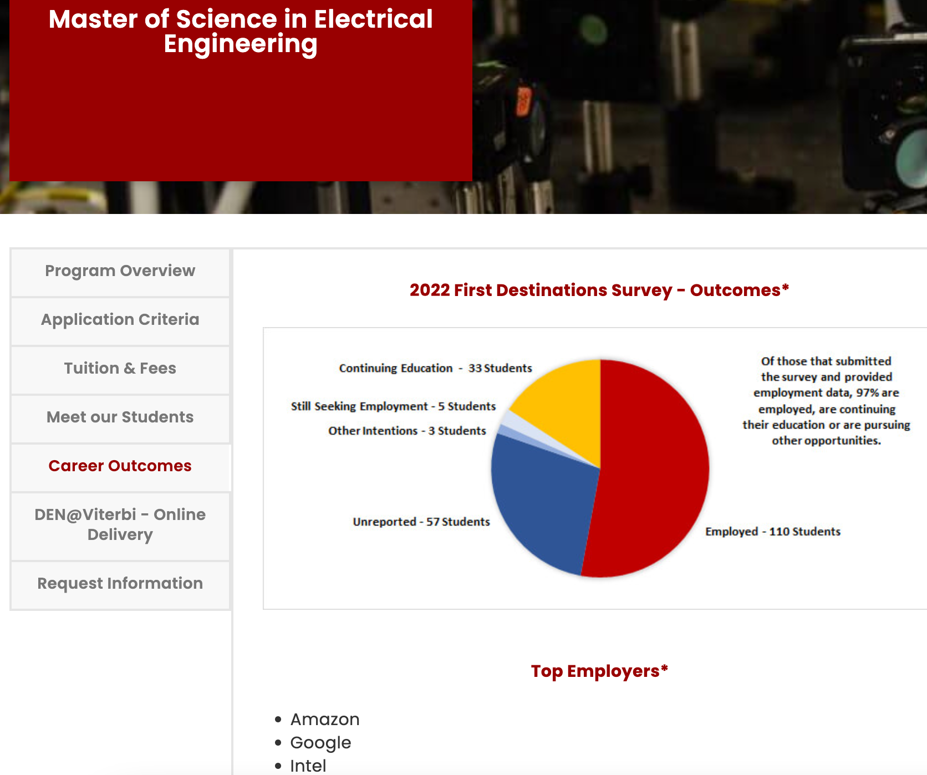Click the Top Employers heading
The image size is (927, 775).
(599, 671)
